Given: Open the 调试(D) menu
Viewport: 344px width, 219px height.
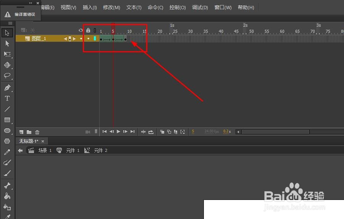Looking at the screenshot, I should tap(200, 8).
